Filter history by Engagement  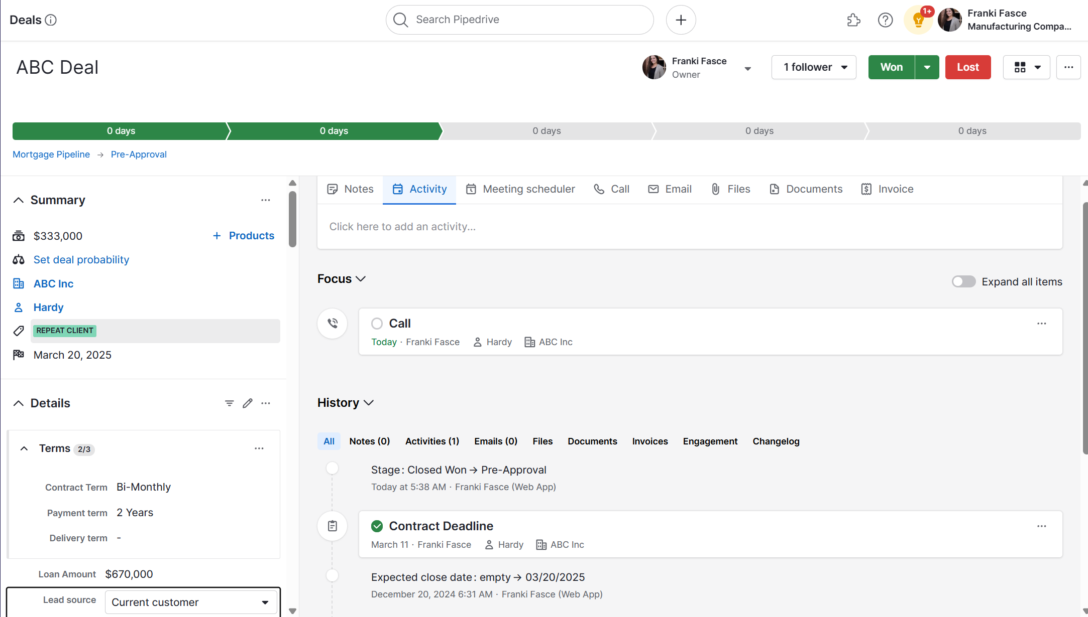point(710,441)
